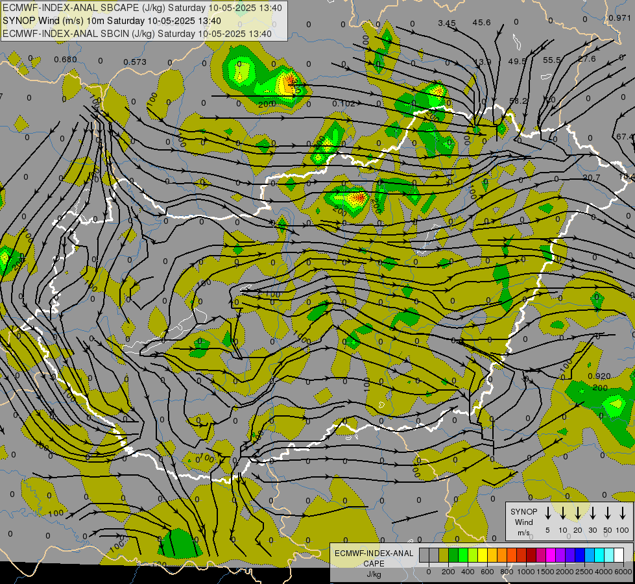
Task: Click the '1000' CAPE legend label
Action: pyautogui.click(x=525, y=572)
